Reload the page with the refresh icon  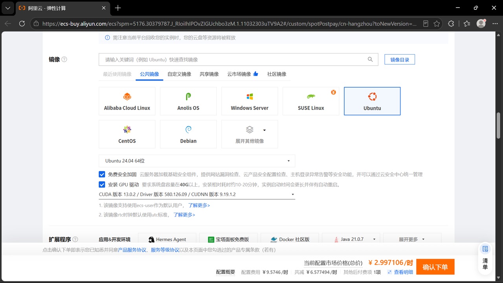click(x=22, y=24)
